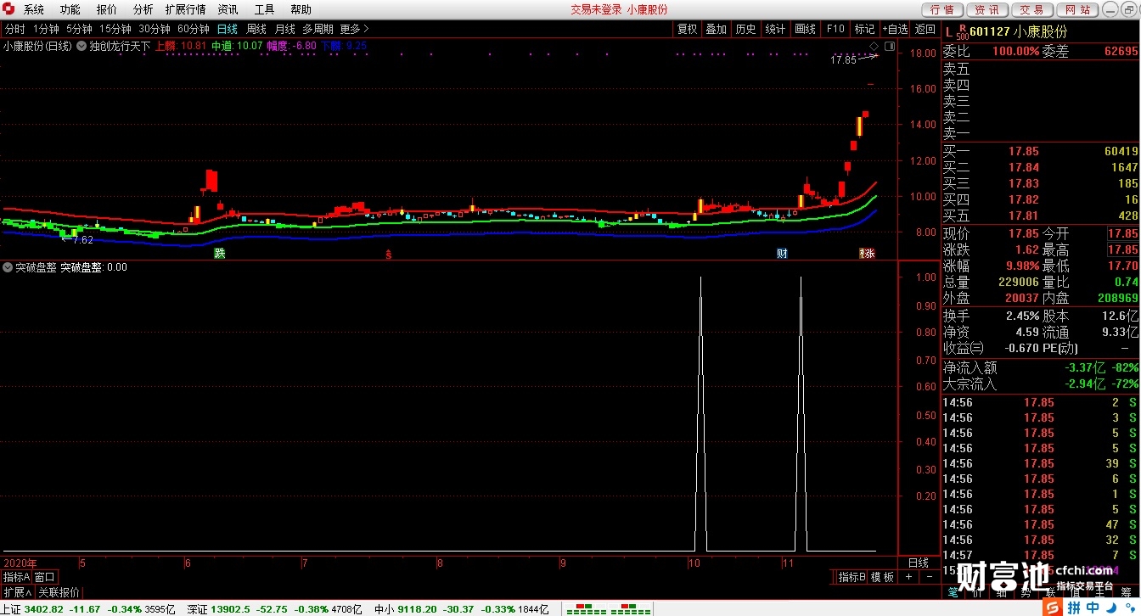Image resolution: width=1141 pixels, height=616 pixels.
Task: Open F10 company info
Action: 835,29
